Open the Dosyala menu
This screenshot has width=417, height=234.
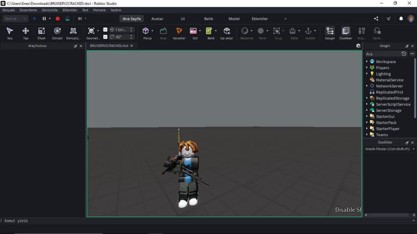pyautogui.click(x=8, y=10)
